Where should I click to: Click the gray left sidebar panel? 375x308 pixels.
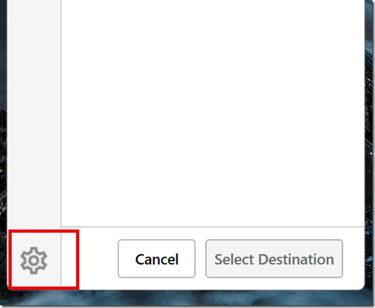click(34, 112)
